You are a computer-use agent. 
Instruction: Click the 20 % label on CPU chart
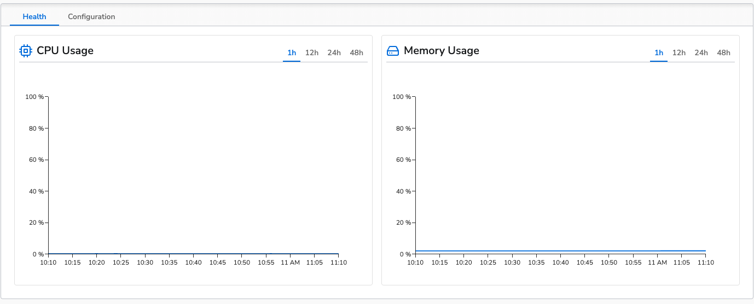coord(36,223)
